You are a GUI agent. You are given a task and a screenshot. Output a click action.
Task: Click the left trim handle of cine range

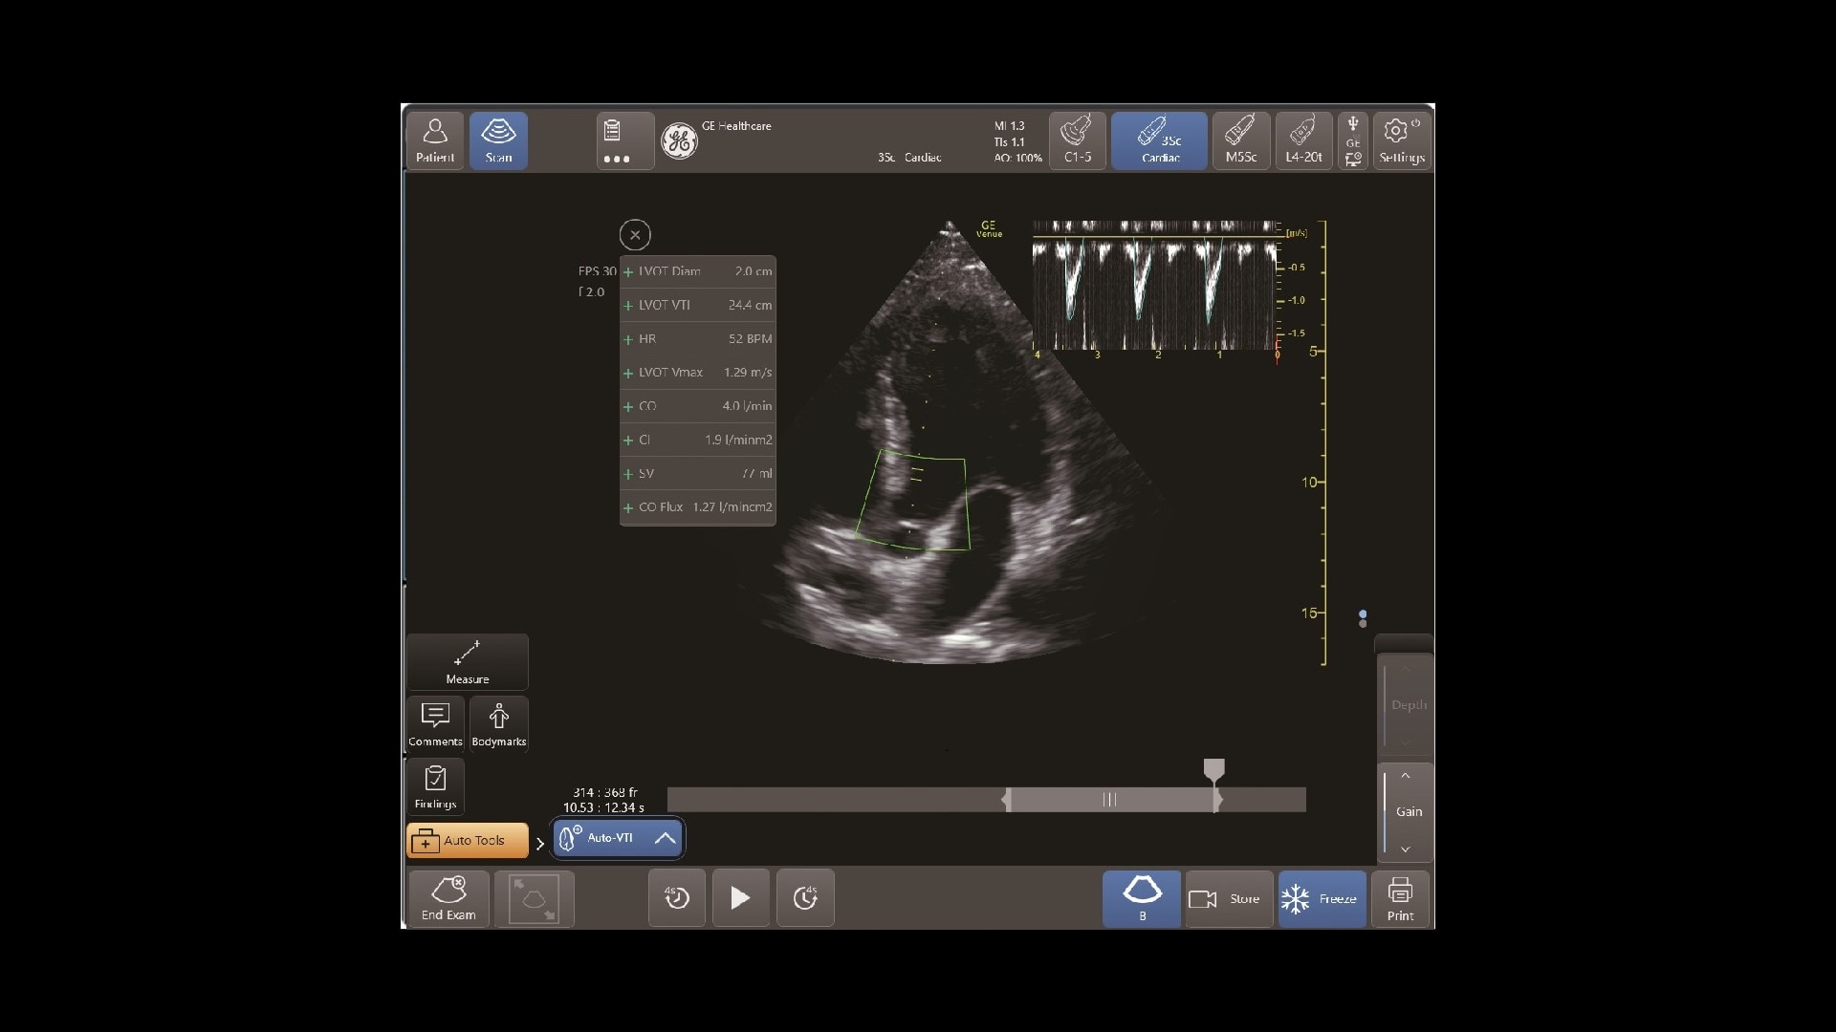(x=1006, y=800)
